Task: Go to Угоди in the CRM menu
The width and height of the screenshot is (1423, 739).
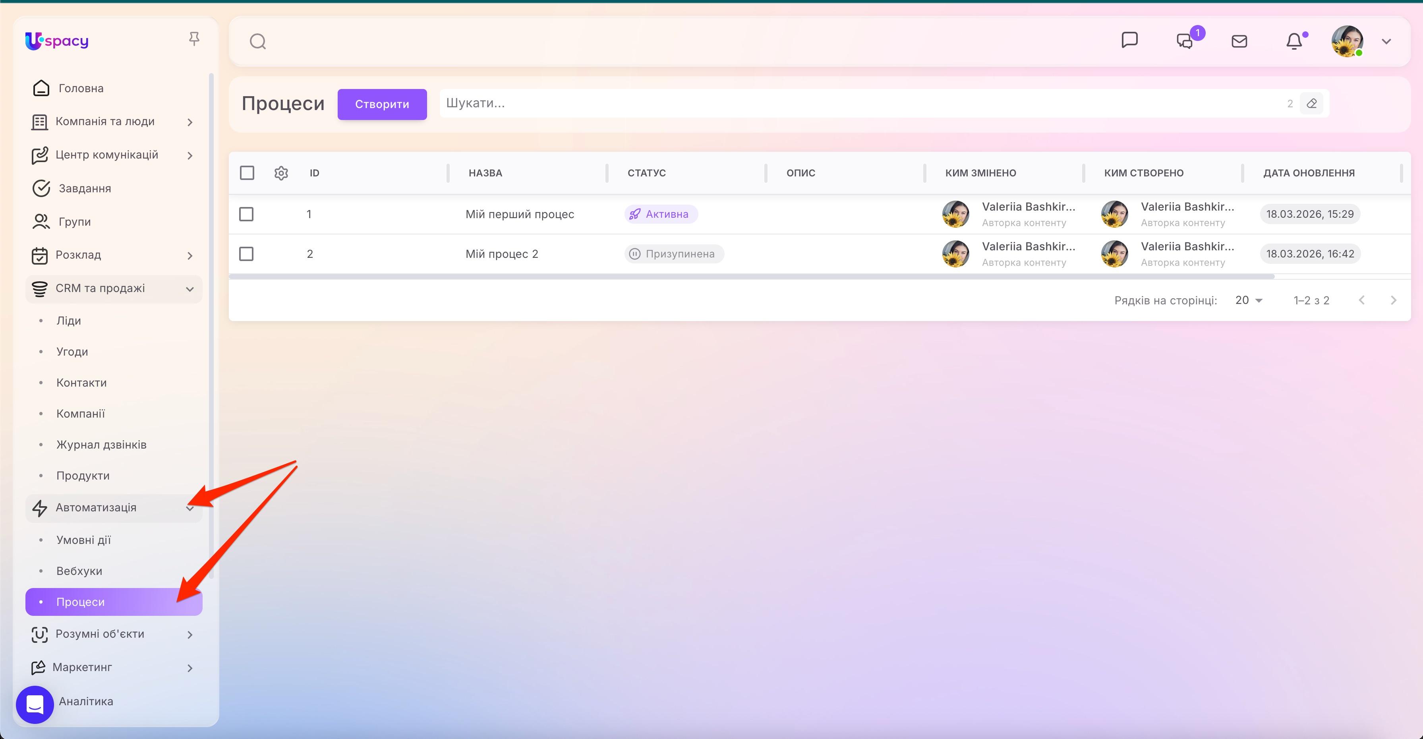Action: (72, 351)
